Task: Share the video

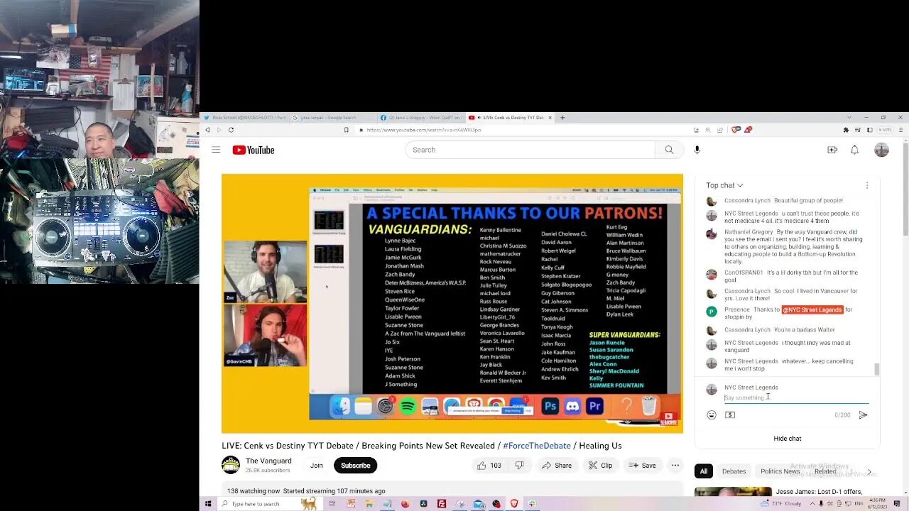Action: [556, 466]
